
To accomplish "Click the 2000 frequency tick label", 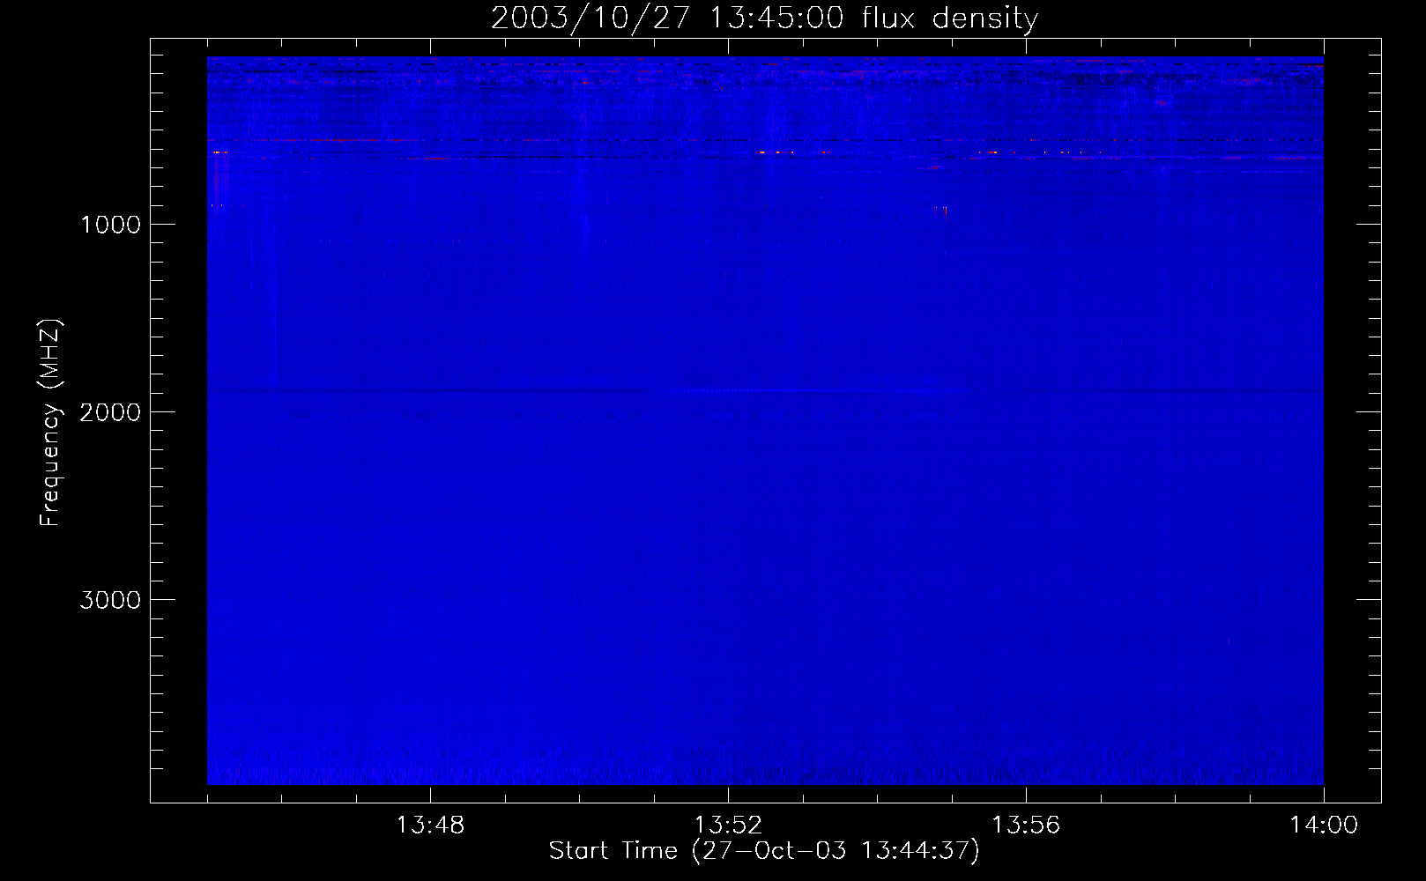I will click(109, 412).
